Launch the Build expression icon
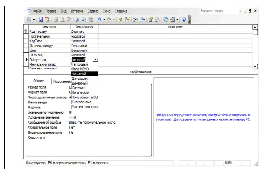The height and width of the screenshot is (170, 262). [157, 20]
